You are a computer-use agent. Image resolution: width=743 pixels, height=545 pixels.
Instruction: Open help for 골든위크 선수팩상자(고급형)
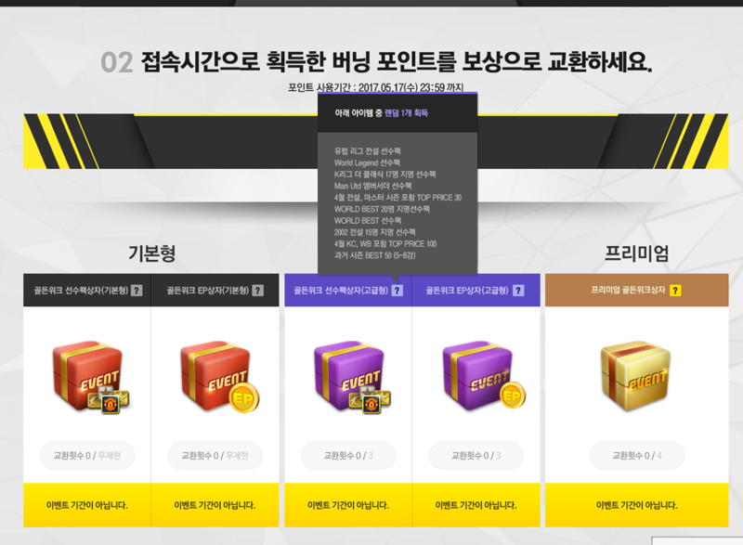398,291
